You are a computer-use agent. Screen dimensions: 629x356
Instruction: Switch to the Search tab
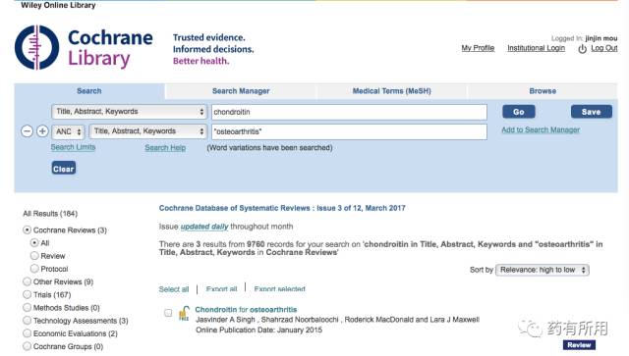tap(89, 91)
